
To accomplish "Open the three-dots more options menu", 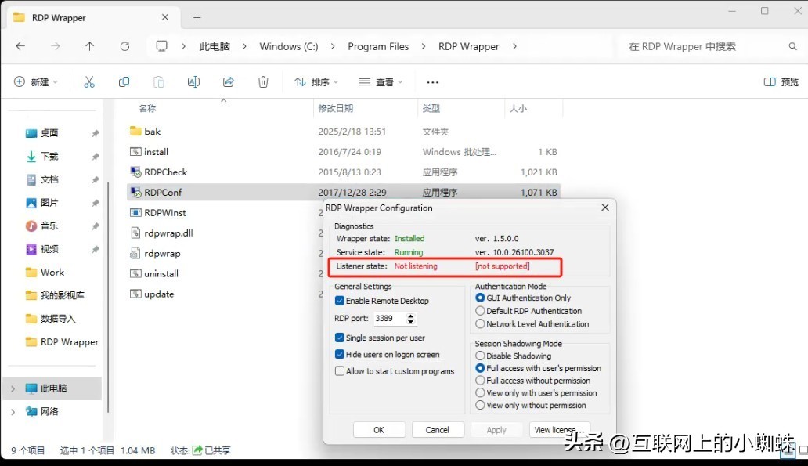I will pos(433,82).
